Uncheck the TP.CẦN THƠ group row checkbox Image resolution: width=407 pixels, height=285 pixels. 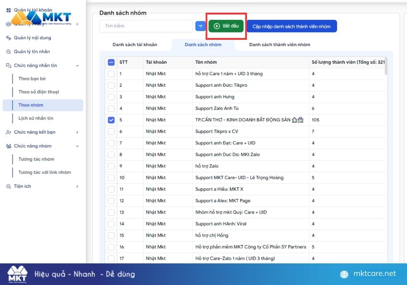click(x=111, y=120)
